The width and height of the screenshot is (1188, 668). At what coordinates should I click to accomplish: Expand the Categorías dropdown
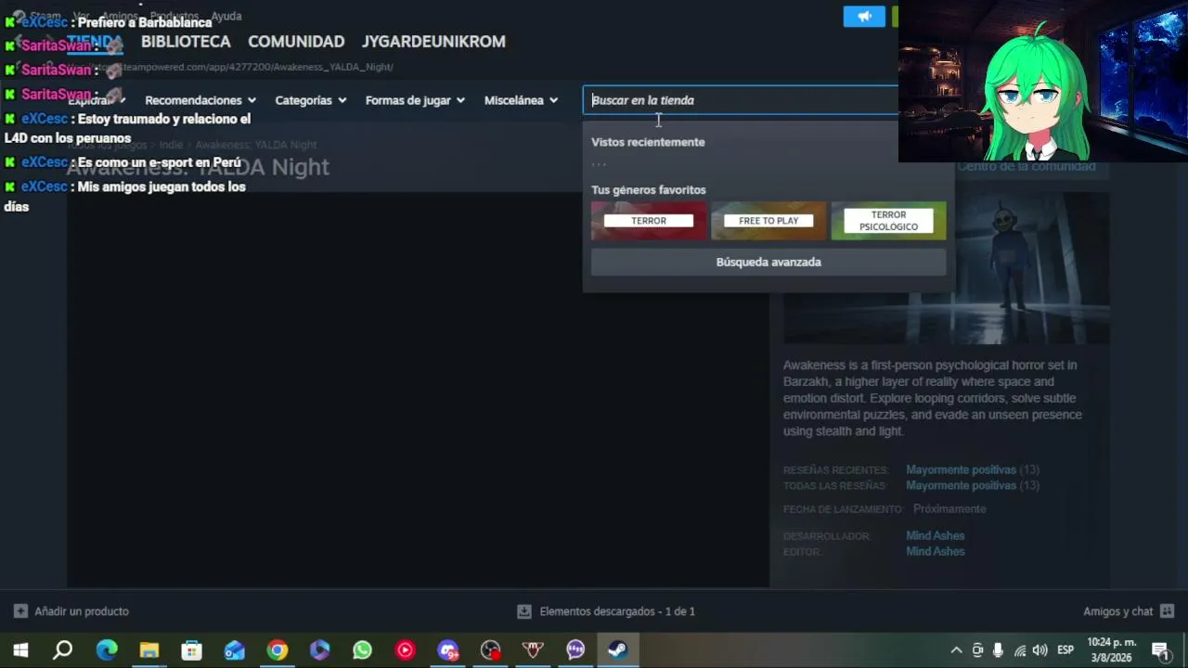pos(311,100)
